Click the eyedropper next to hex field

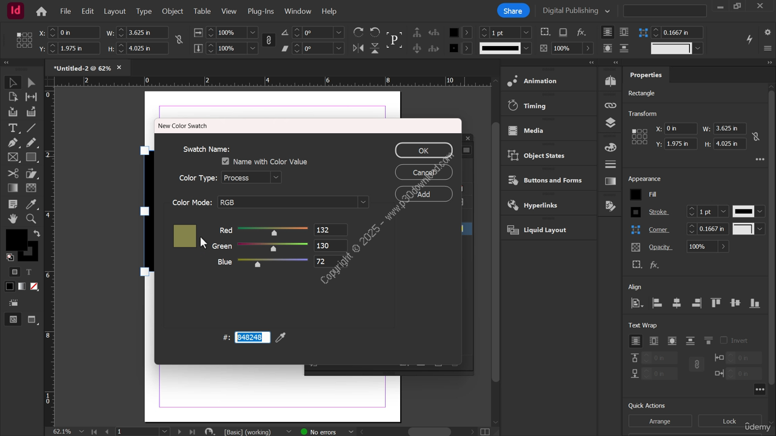(280, 337)
